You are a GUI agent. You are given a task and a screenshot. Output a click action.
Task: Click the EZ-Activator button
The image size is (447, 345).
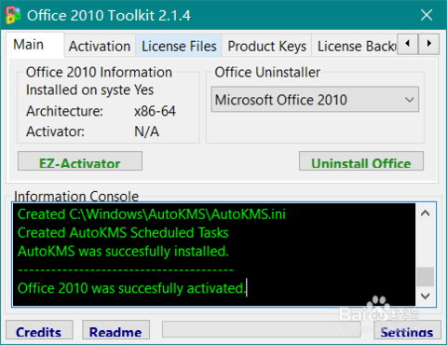tap(80, 161)
